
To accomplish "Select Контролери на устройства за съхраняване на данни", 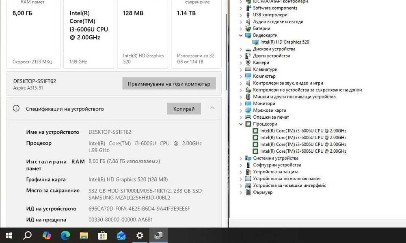I will pos(307,90).
